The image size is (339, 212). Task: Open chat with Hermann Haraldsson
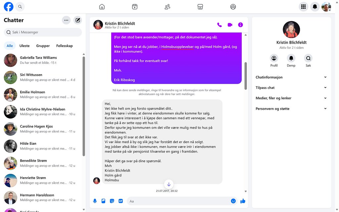pyautogui.click(x=42, y=197)
